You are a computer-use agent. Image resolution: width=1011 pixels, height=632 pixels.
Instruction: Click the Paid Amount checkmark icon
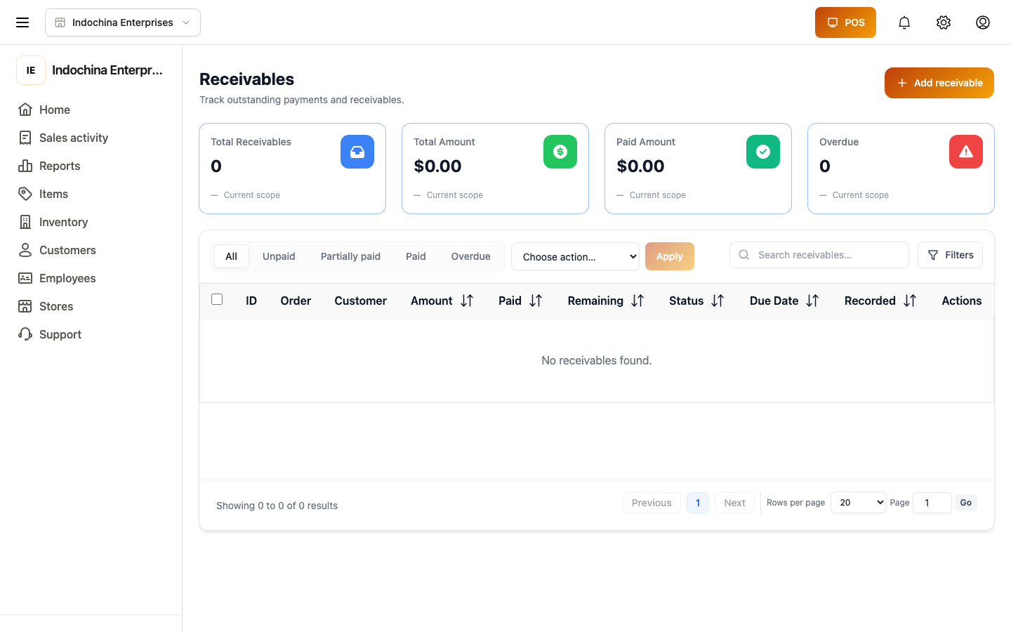(x=763, y=152)
